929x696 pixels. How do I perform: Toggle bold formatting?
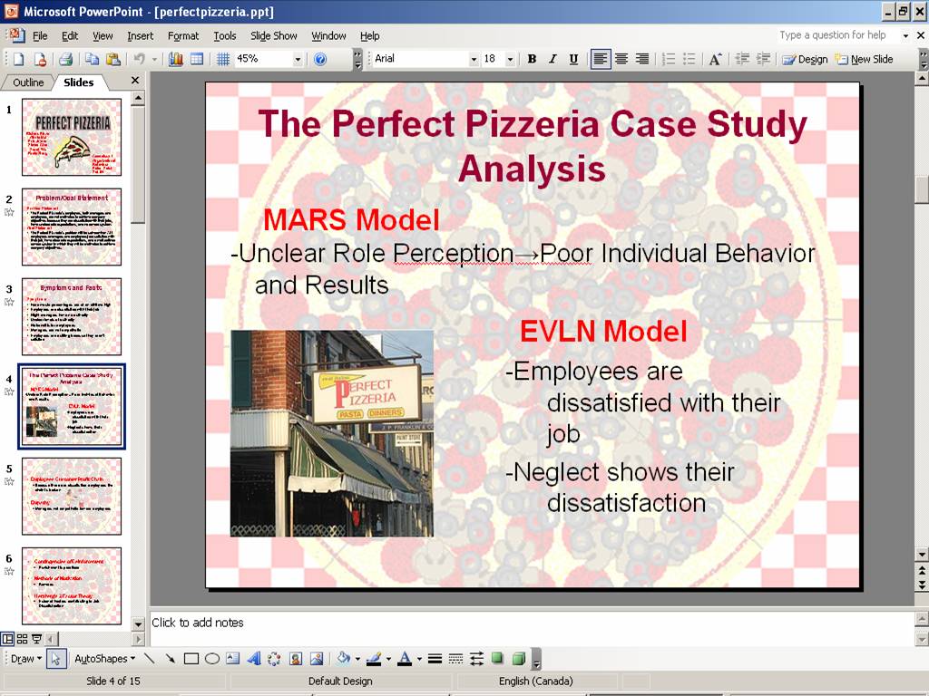pyautogui.click(x=532, y=59)
